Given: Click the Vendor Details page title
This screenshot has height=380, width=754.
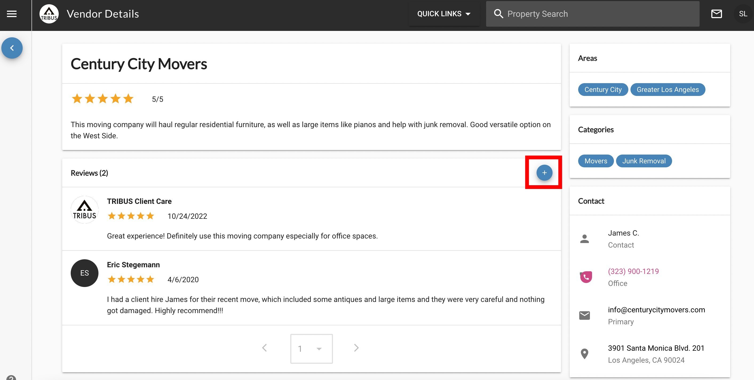Looking at the screenshot, I should point(103,14).
